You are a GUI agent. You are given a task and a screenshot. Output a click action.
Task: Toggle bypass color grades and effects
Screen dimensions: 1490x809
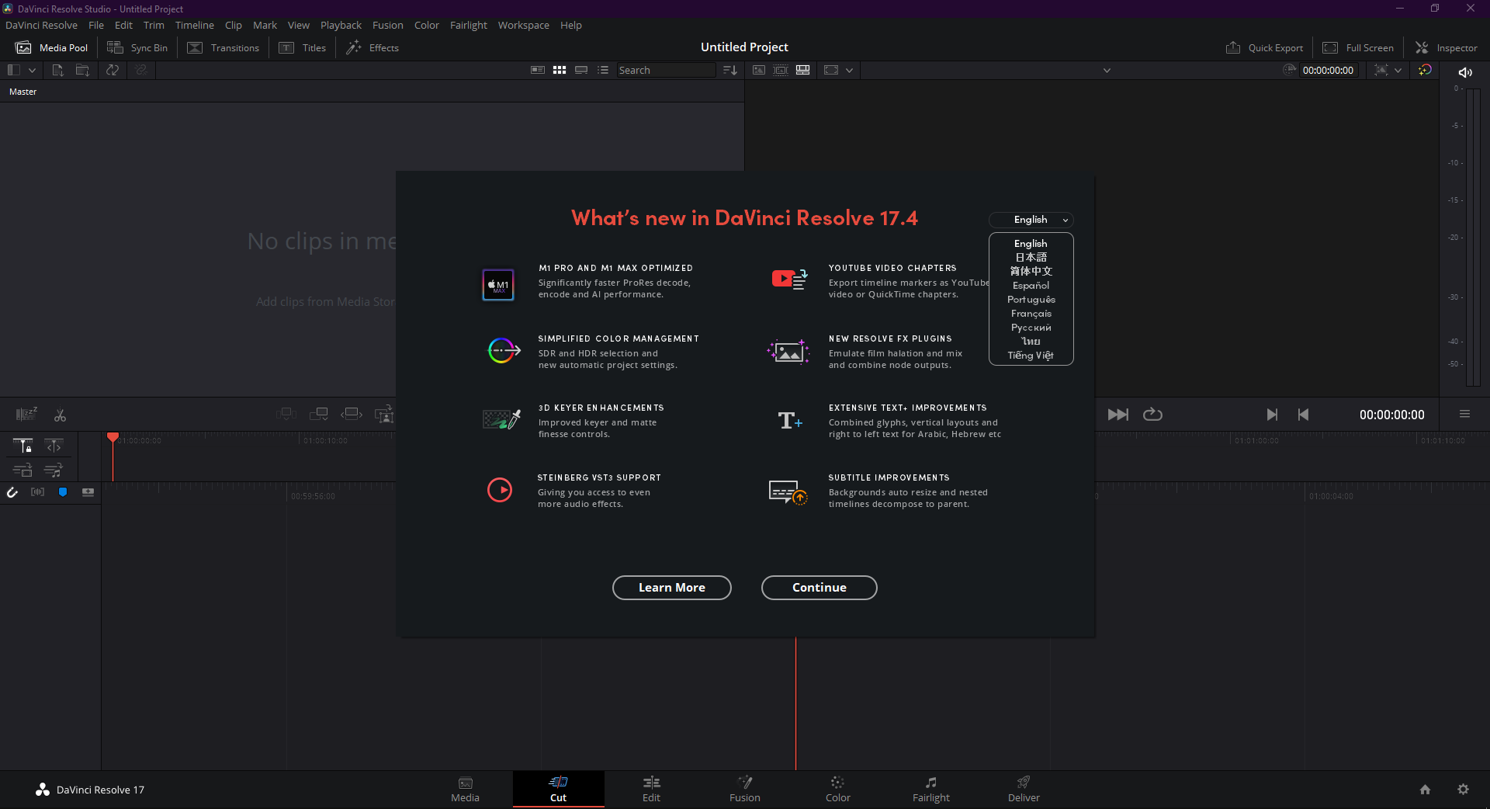coord(1425,70)
